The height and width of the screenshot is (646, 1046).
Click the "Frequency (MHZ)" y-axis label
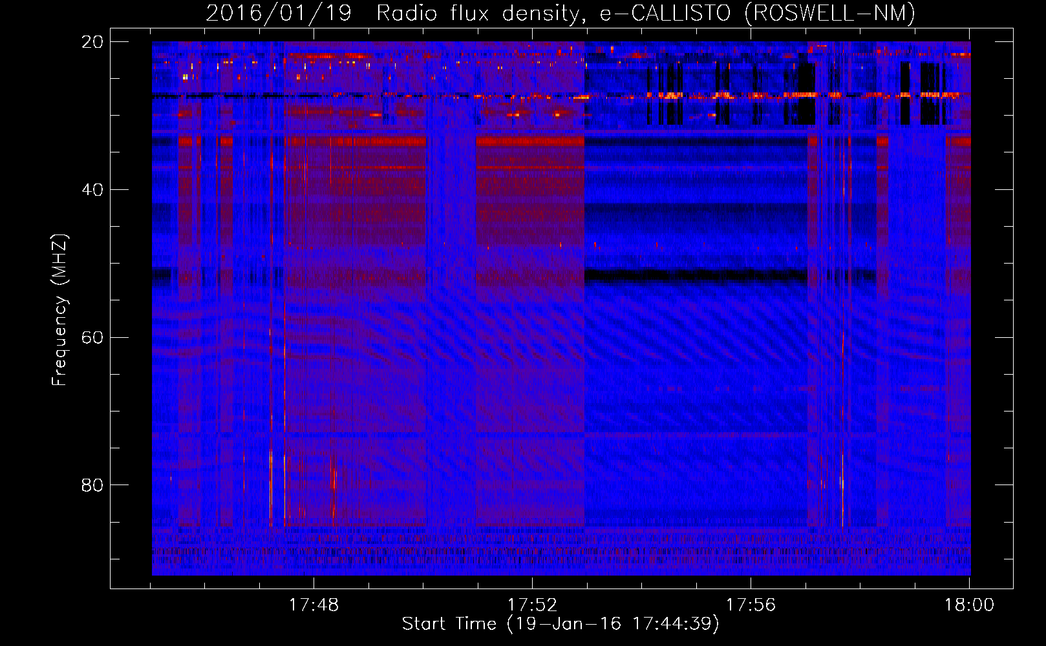click(x=59, y=310)
